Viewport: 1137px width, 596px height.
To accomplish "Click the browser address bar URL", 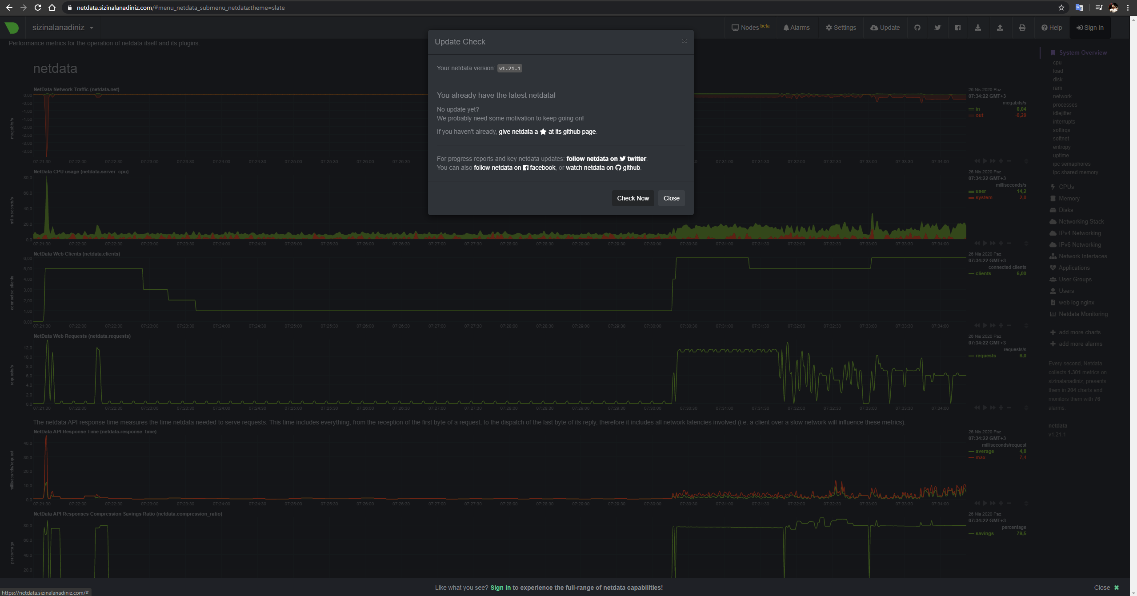I will pyautogui.click(x=180, y=8).
